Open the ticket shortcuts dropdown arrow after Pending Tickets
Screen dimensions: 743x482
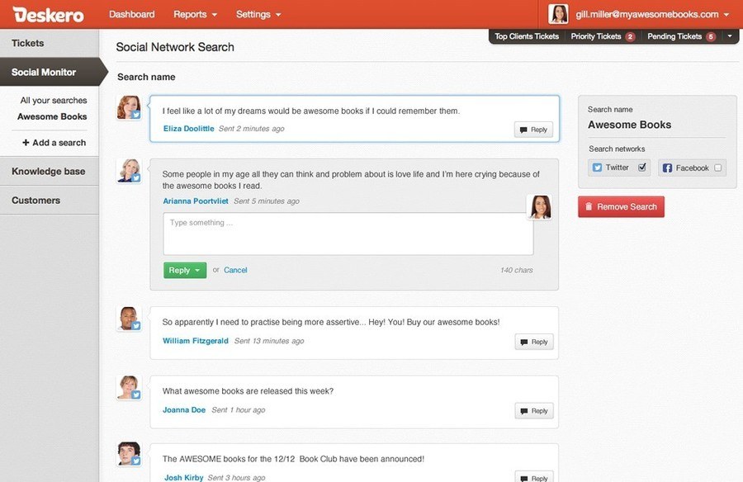pyautogui.click(x=730, y=36)
